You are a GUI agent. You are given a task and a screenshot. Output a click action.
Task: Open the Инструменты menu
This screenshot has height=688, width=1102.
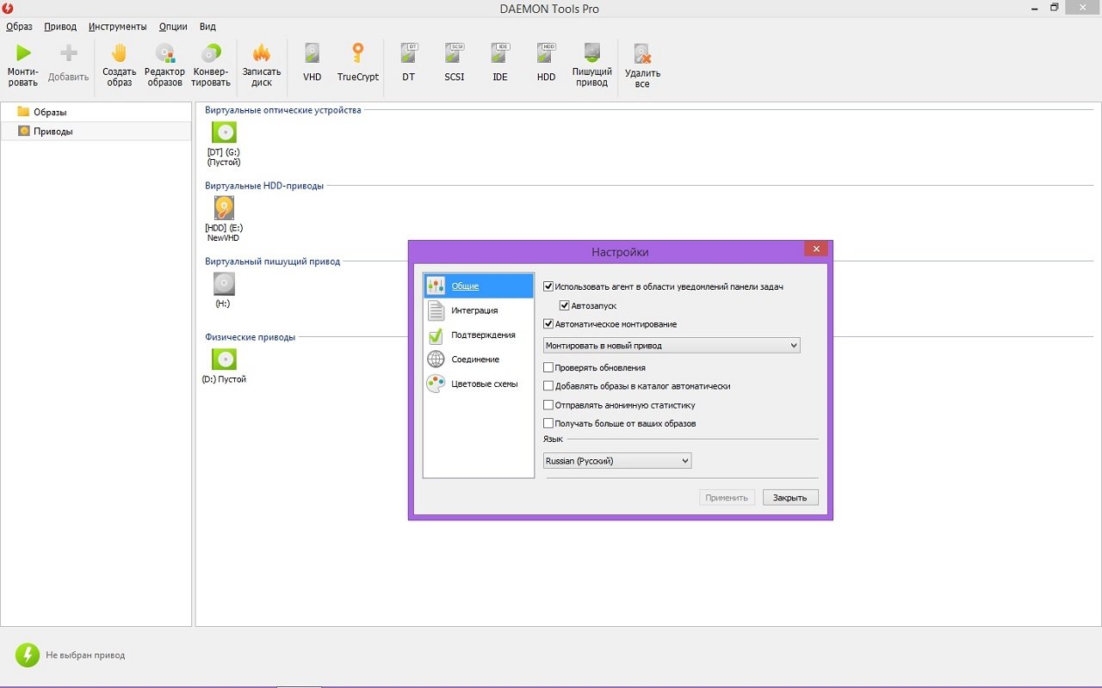(x=117, y=27)
